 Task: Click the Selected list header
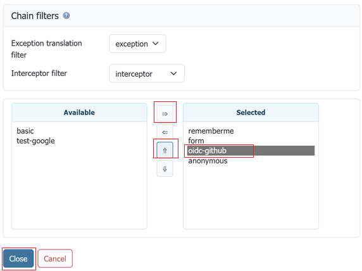pyautogui.click(x=251, y=113)
